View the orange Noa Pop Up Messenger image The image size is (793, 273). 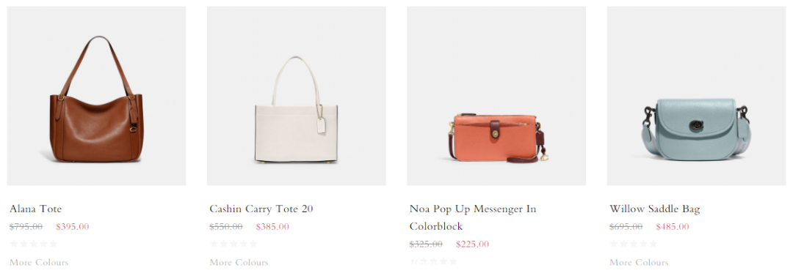[496, 96]
